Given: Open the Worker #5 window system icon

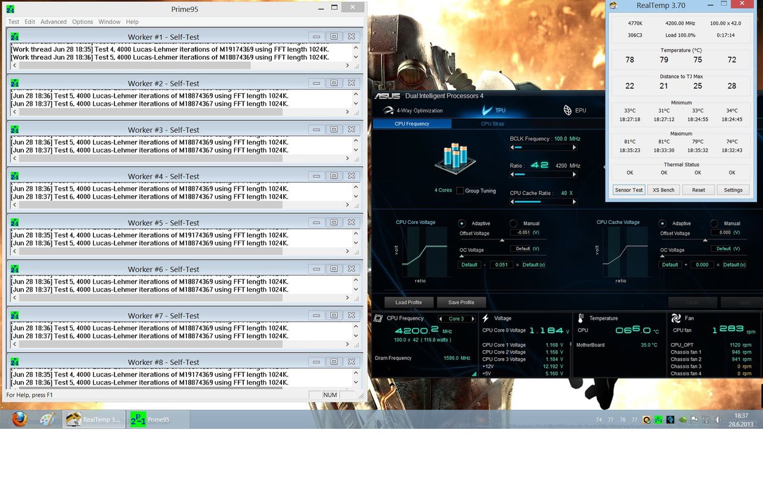Looking at the screenshot, I should point(15,222).
